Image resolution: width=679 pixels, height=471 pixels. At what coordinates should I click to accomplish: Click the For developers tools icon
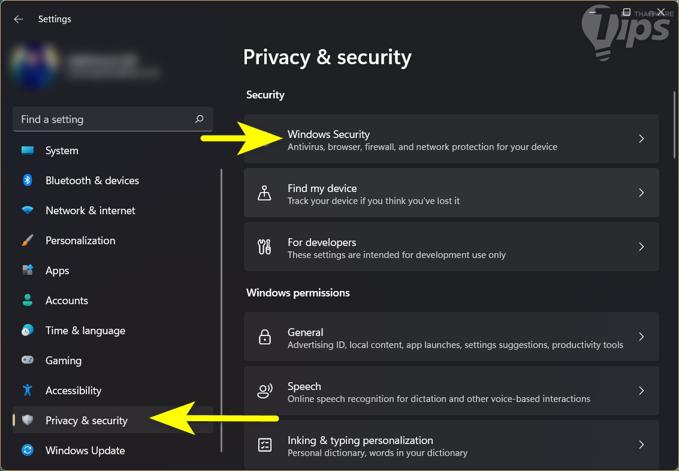[264, 247]
